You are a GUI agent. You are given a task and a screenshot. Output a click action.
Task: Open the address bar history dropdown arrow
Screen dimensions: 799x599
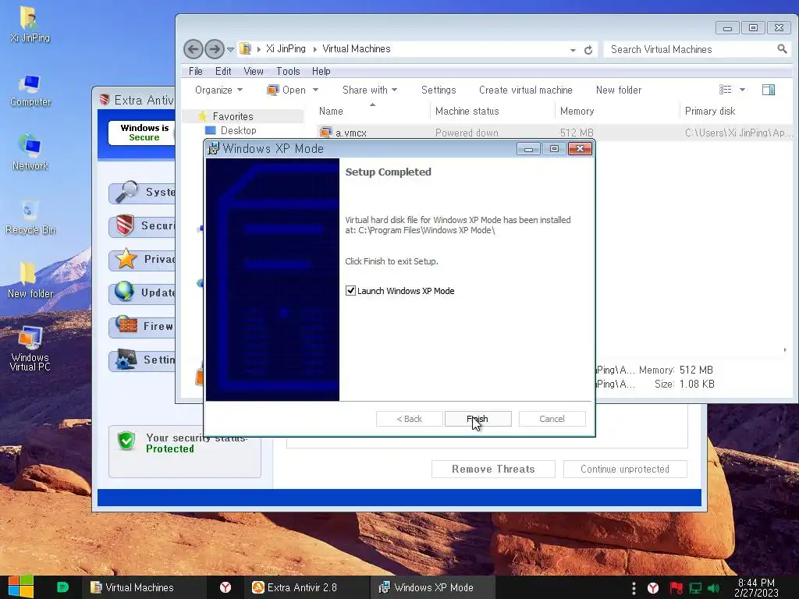(573, 50)
